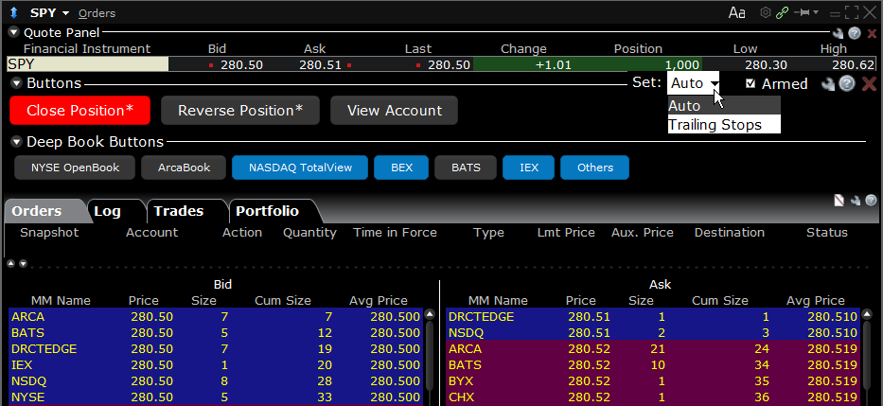Viewport: 883px width, 406px height.
Task: Click the View Account button
Action: point(395,111)
